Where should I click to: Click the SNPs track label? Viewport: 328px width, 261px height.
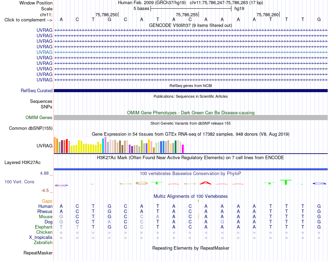(47, 107)
